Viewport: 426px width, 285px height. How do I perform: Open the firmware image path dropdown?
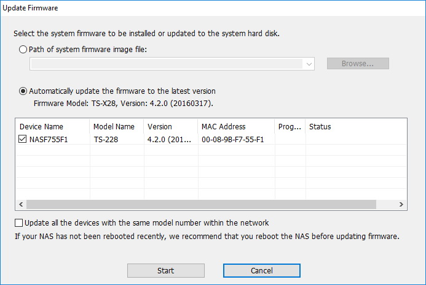tap(309, 64)
